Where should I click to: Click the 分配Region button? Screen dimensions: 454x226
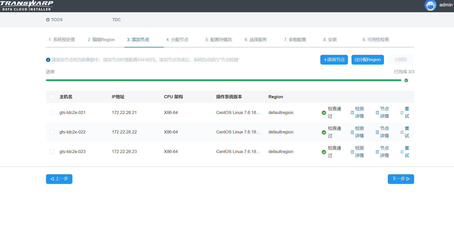[x=368, y=60]
